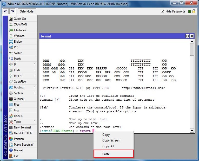The width and height of the screenshot is (199, 161).
Task: Toggle Safe Mode button
Action: [x=27, y=11]
